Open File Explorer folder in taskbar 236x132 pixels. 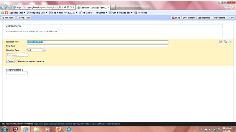[37, 129]
